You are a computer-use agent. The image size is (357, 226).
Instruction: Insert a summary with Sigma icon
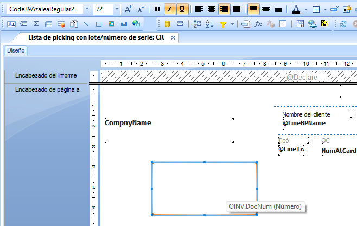pyautogui.click(x=36, y=24)
